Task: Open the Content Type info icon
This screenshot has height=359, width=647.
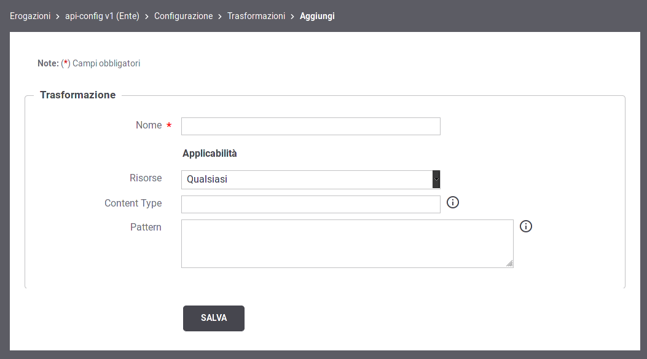Action: click(453, 202)
